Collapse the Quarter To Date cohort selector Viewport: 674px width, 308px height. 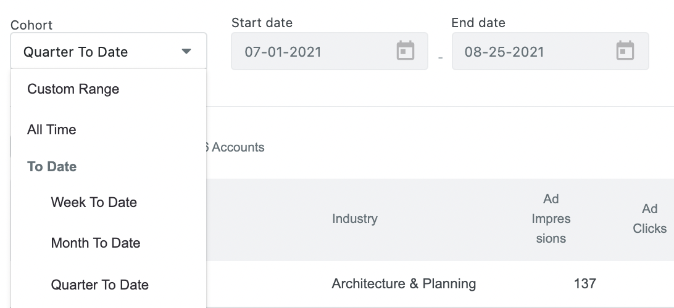click(109, 51)
